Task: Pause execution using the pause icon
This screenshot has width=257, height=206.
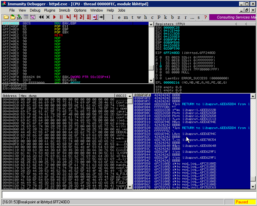Action: [61, 17]
